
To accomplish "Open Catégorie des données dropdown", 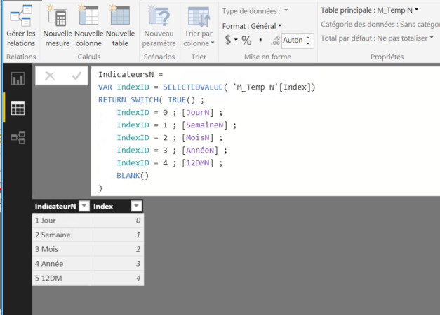I will point(380,24).
